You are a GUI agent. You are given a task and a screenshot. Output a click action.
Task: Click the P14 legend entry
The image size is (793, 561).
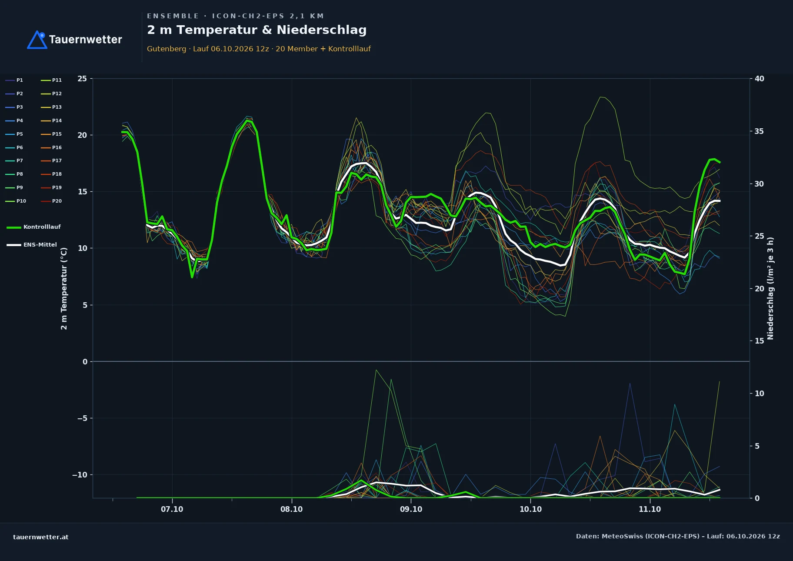tap(51, 120)
